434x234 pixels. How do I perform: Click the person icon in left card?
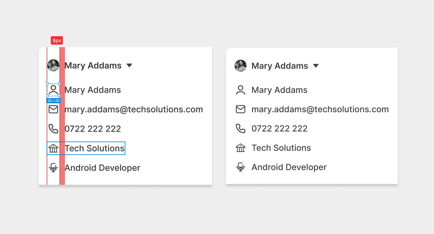pyautogui.click(x=53, y=90)
